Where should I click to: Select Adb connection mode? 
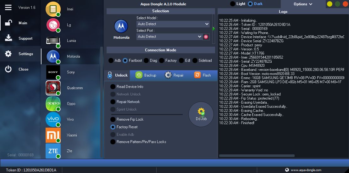pos(111,61)
